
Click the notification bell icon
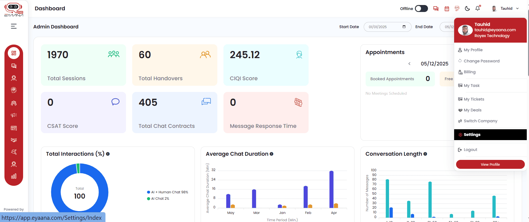478,8
